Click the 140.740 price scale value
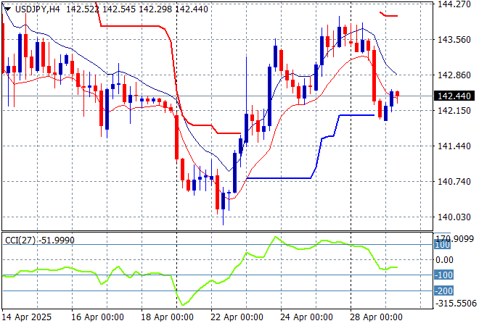Viewport: 479px width, 326px height. 454,181
